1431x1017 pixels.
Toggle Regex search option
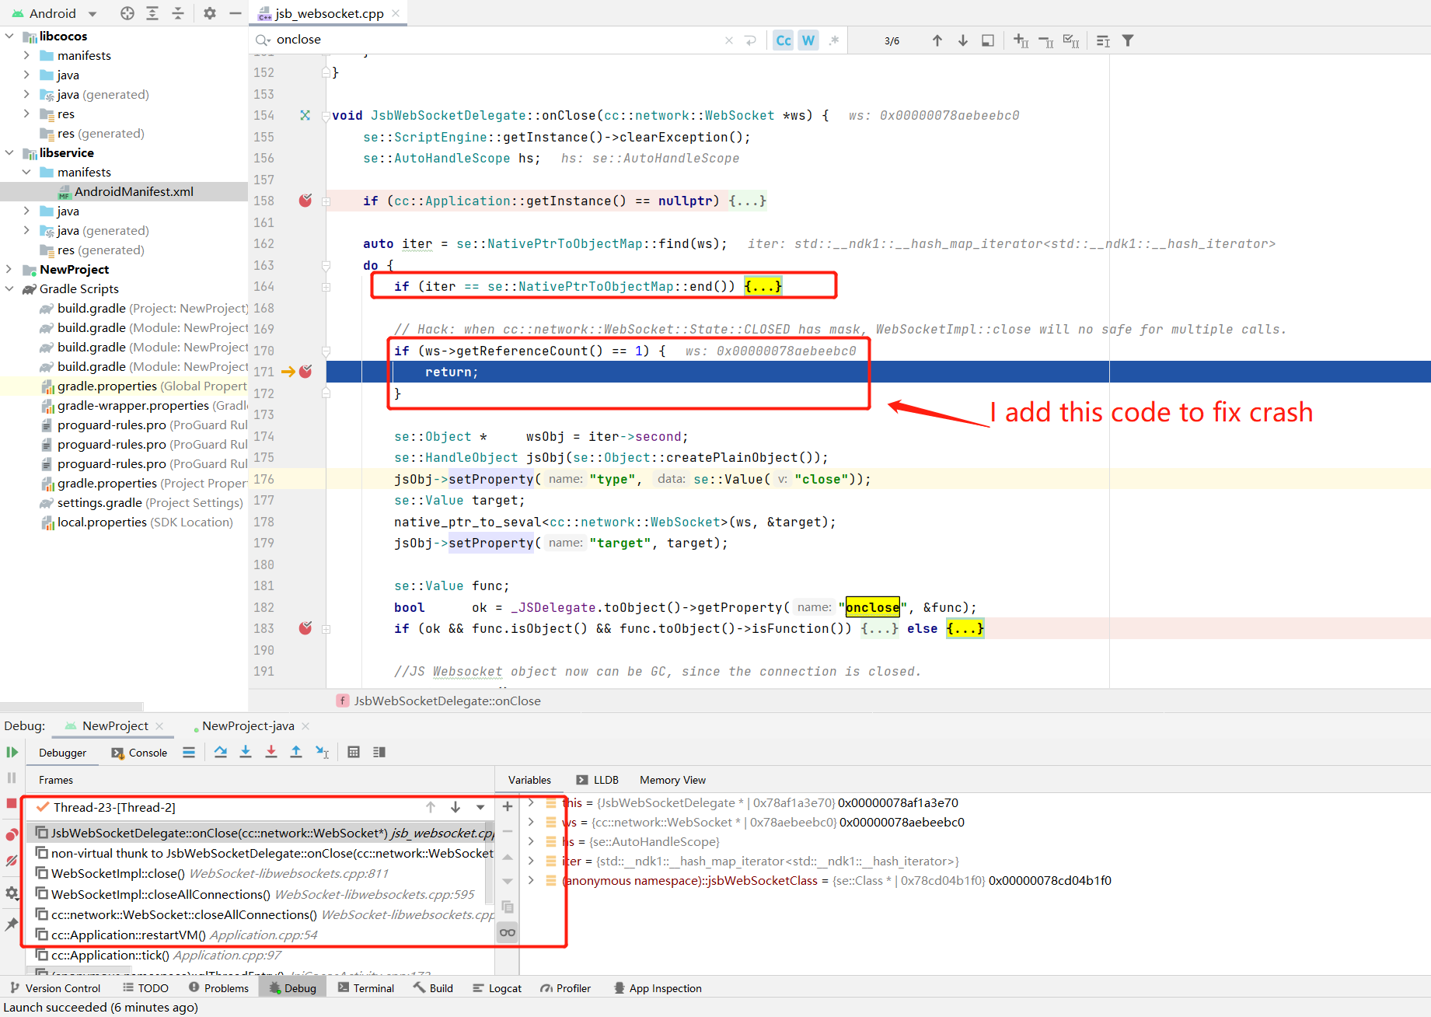[834, 40]
